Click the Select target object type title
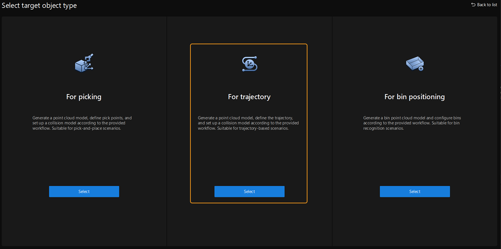The image size is (501, 249). point(39,6)
